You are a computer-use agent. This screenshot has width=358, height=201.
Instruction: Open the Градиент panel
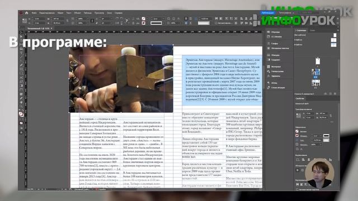tap(275, 60)
